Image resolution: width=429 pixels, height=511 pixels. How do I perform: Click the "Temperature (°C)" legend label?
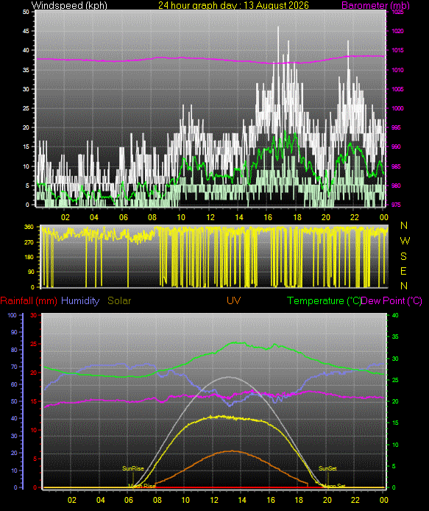coord(324,300)
